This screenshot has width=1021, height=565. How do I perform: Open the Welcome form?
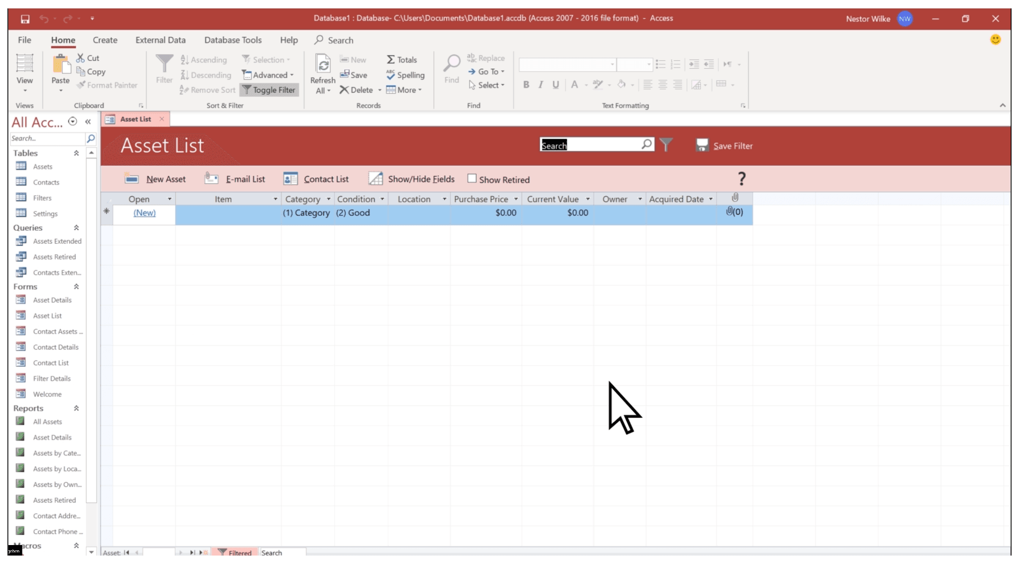[47, 394]
